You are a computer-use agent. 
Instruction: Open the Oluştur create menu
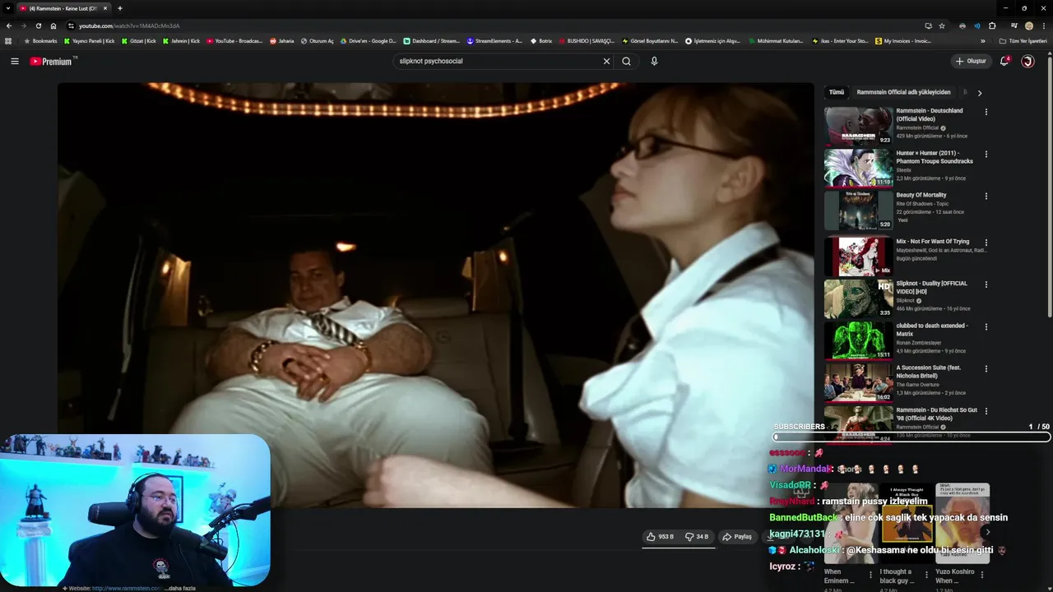(x=971, y=61)
